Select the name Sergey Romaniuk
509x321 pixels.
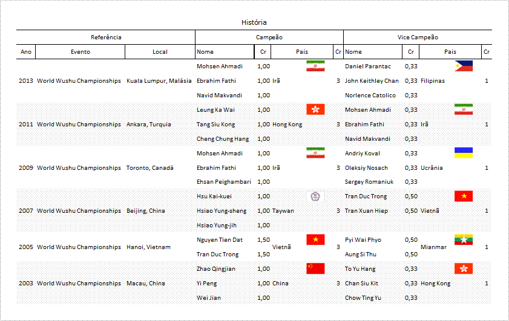click(x=369, y=182)
